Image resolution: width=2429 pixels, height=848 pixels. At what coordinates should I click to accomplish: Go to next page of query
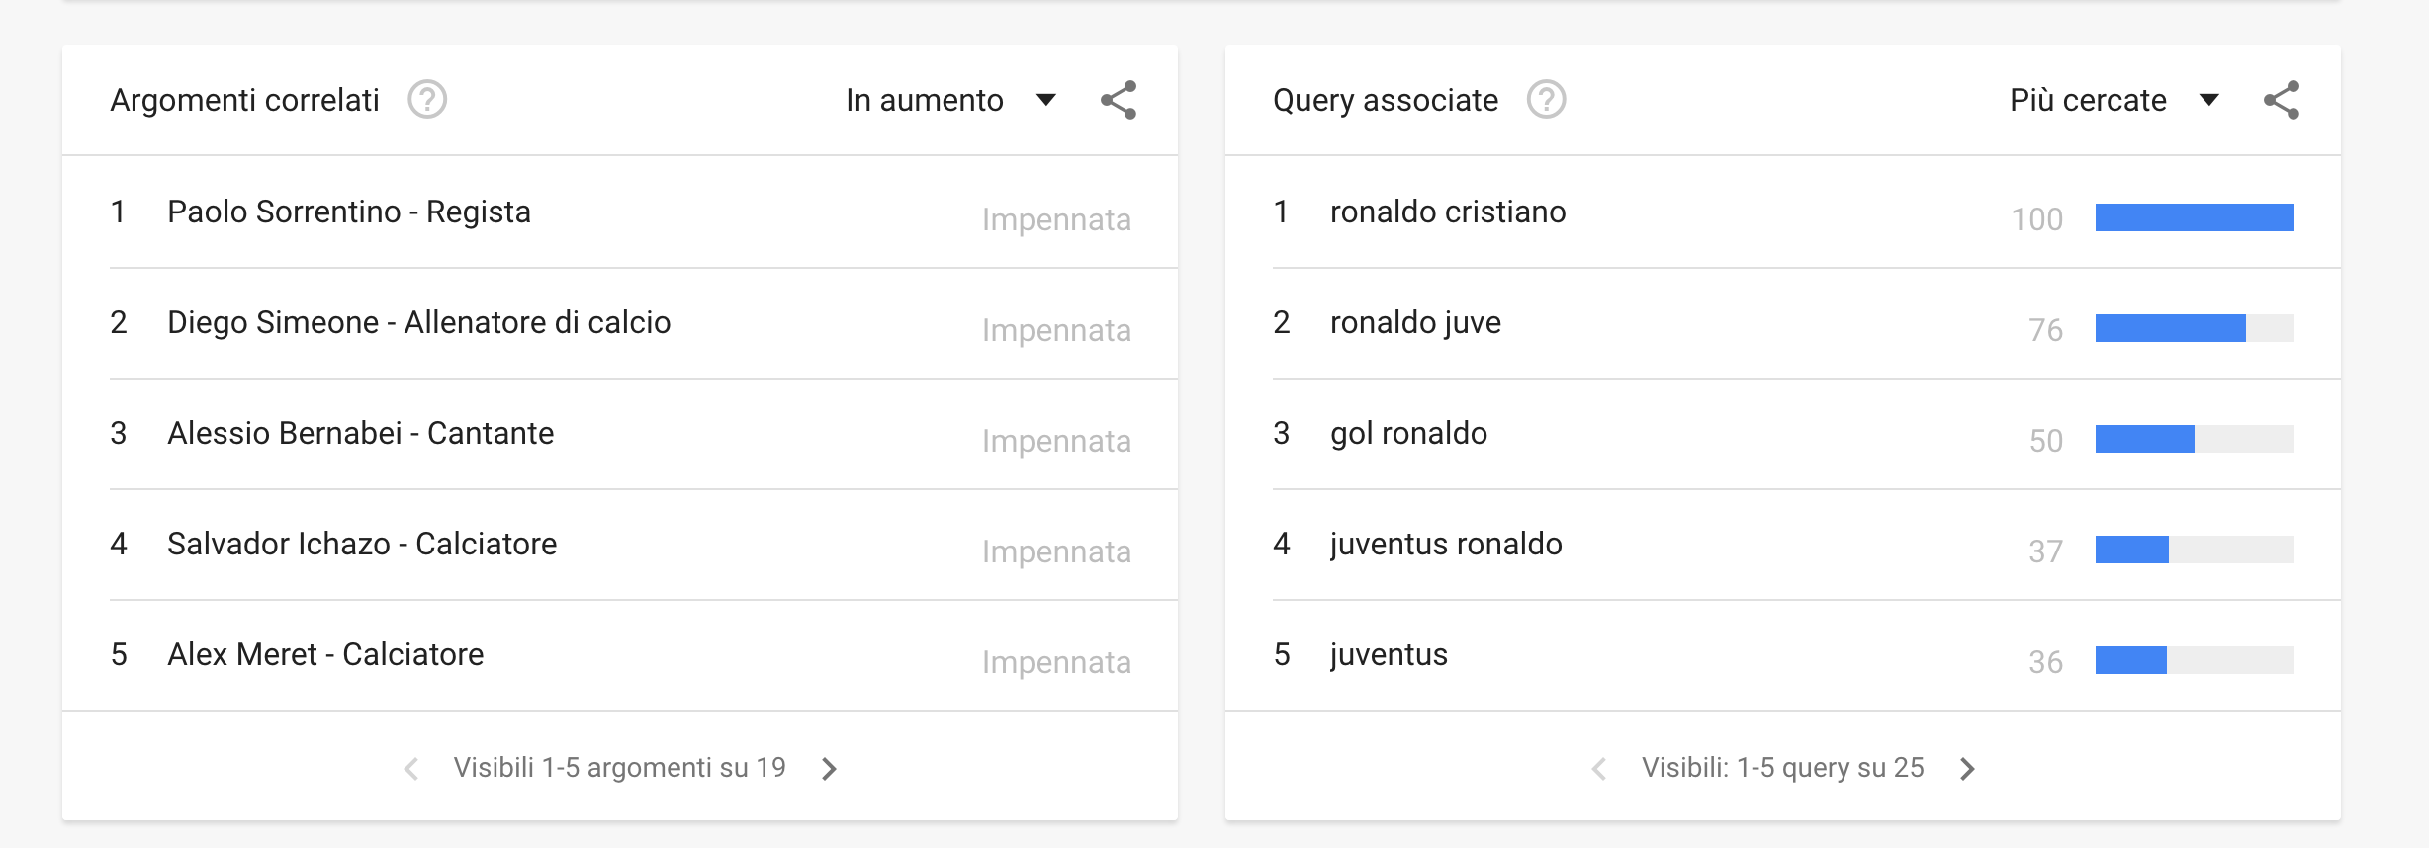[x=1967, y=768]
